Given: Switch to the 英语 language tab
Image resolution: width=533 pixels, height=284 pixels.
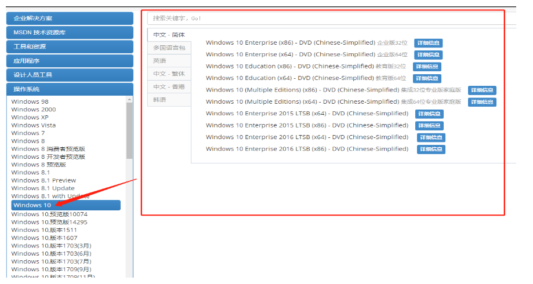Looking at the screenshot, I should (169, 61).
